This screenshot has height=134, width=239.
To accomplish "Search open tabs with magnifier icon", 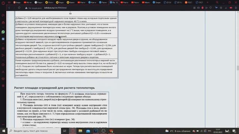I will [217, 3].
